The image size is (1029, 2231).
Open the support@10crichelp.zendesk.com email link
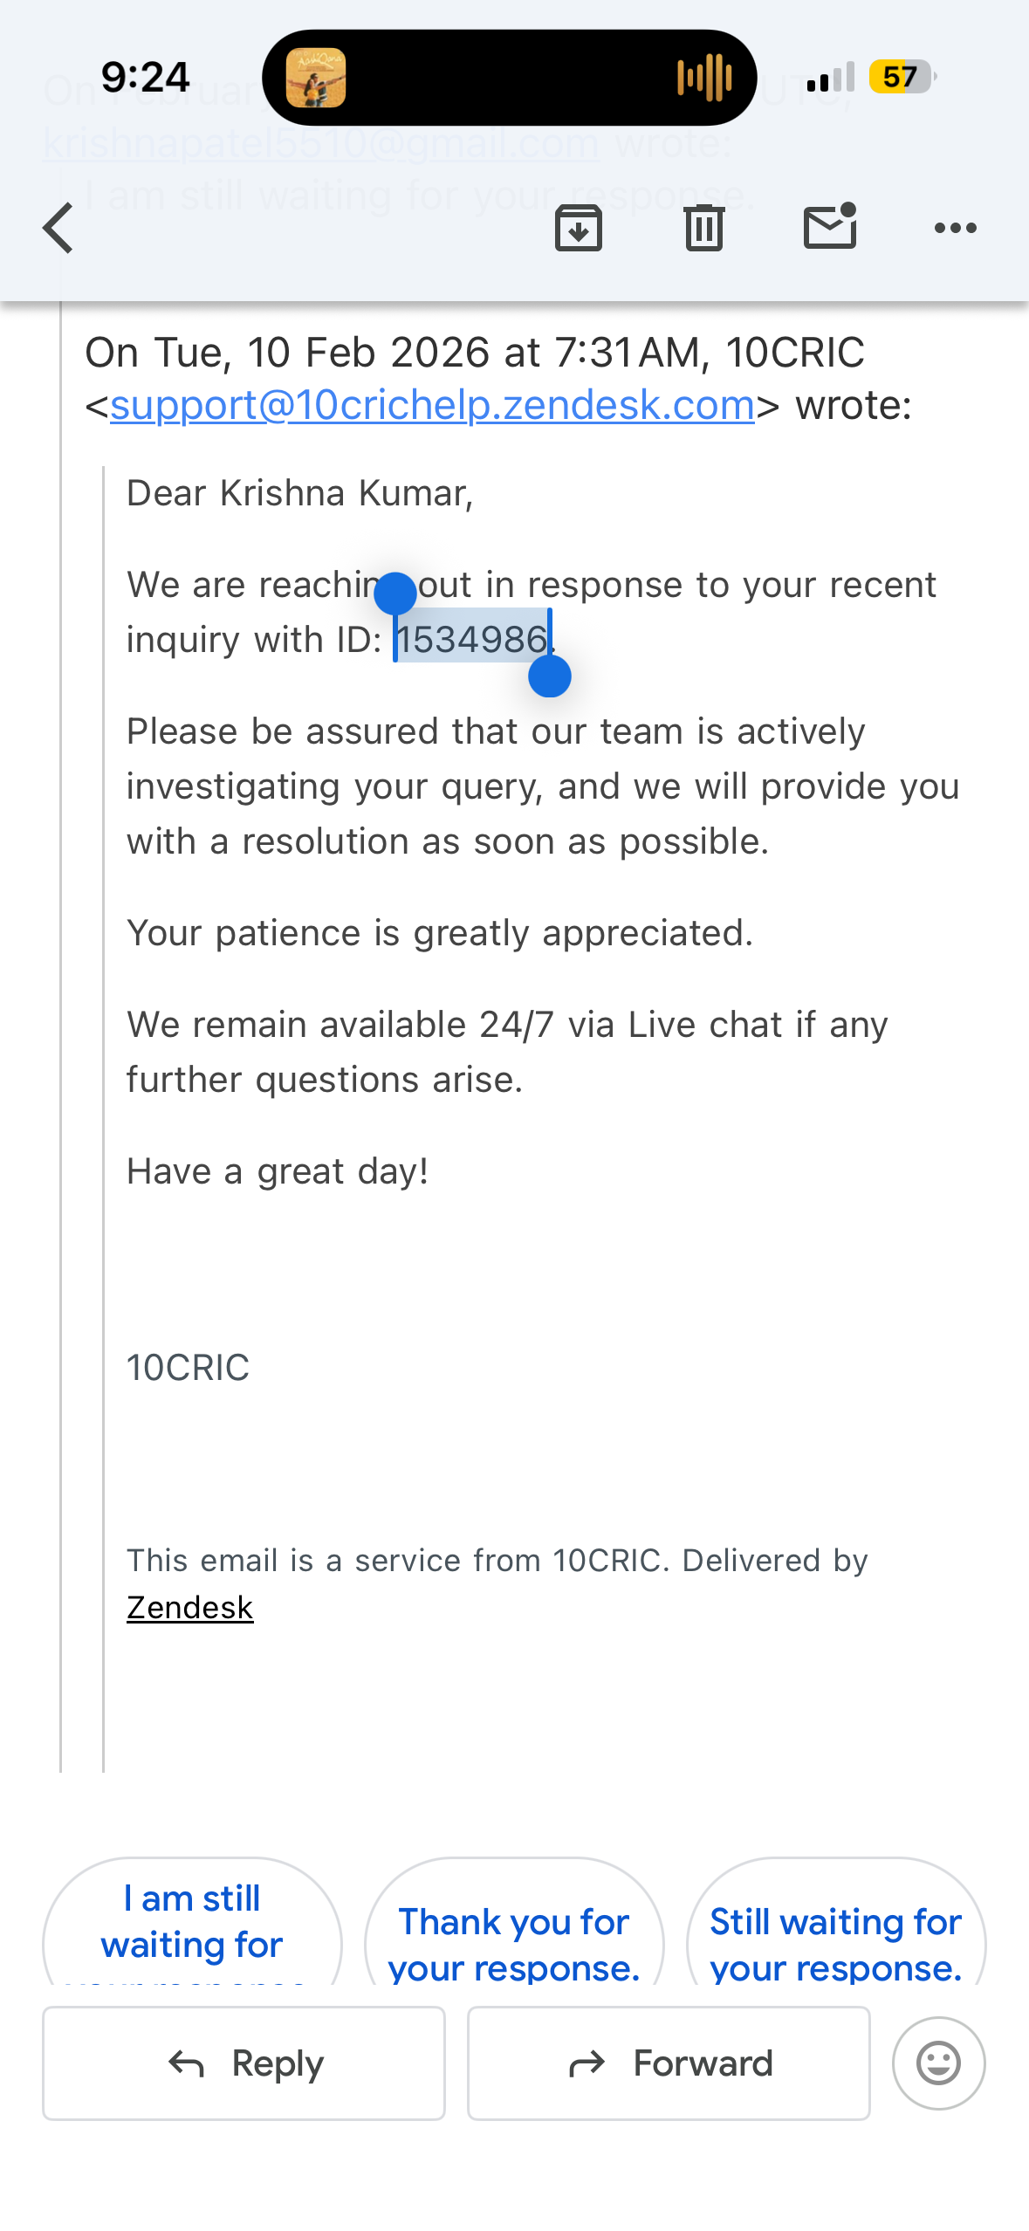coord(432,405)
